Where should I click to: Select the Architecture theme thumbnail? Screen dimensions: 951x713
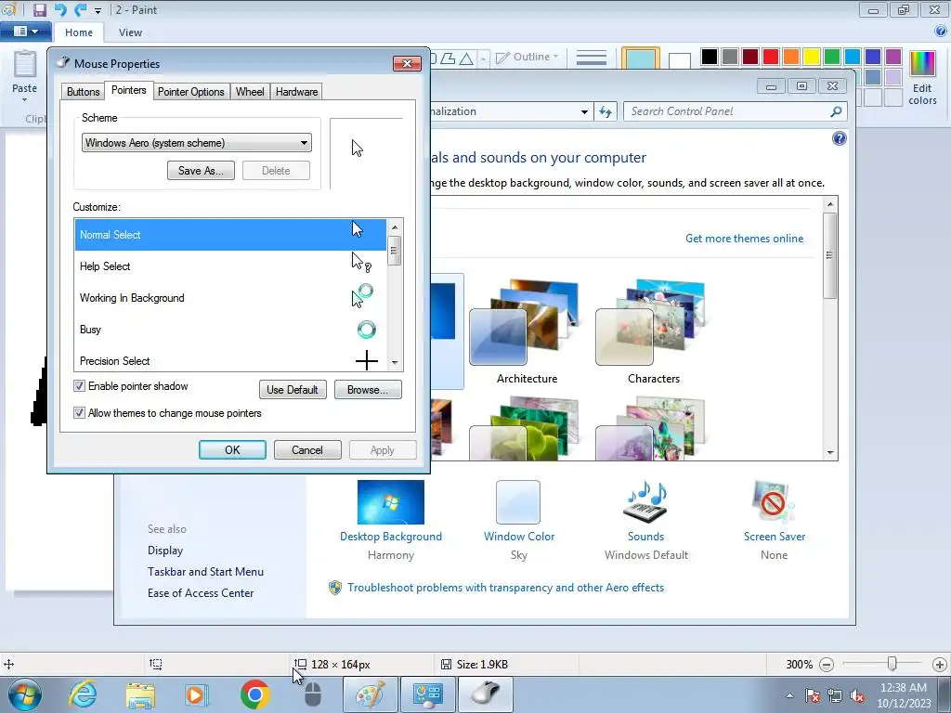click(x=526, y=323)
